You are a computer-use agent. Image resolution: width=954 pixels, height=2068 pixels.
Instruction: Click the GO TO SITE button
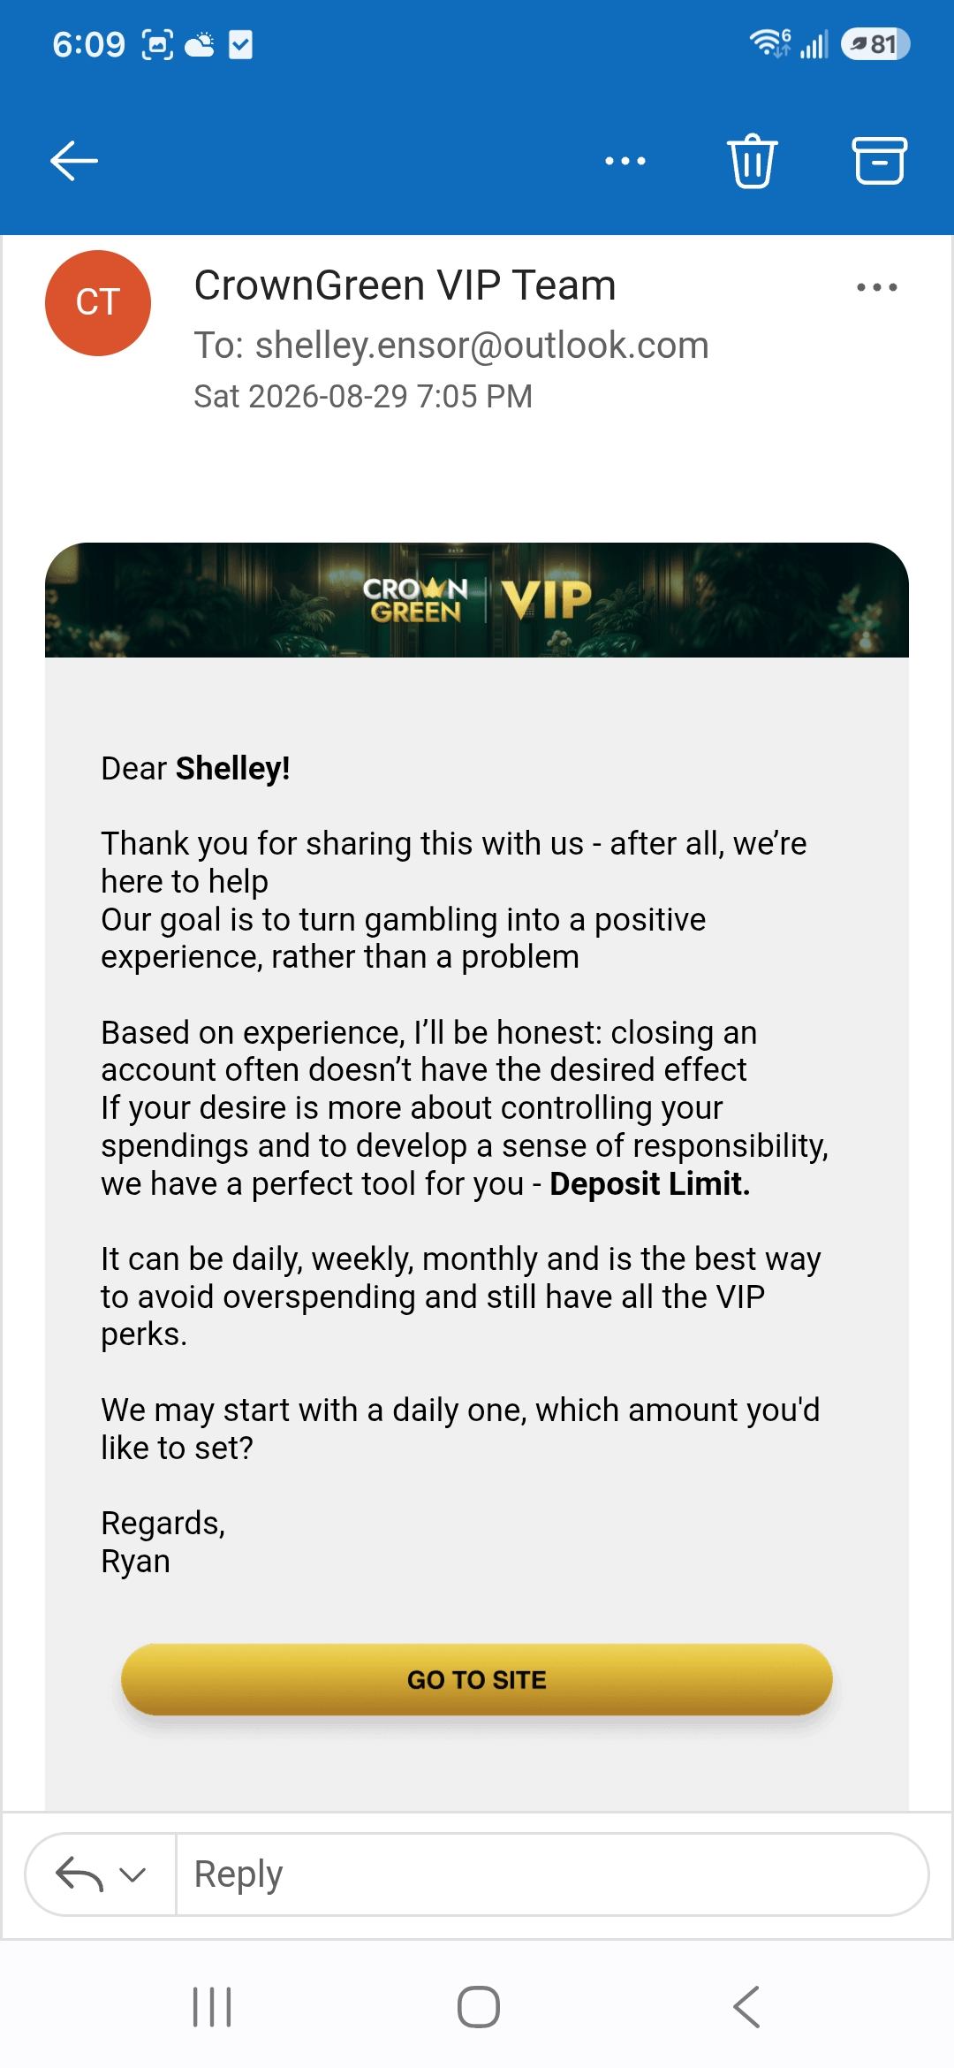477,1679
